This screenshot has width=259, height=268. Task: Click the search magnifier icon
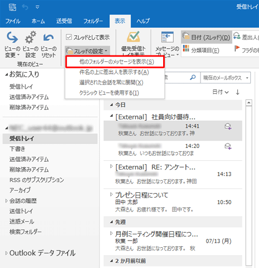pos(193,77)
